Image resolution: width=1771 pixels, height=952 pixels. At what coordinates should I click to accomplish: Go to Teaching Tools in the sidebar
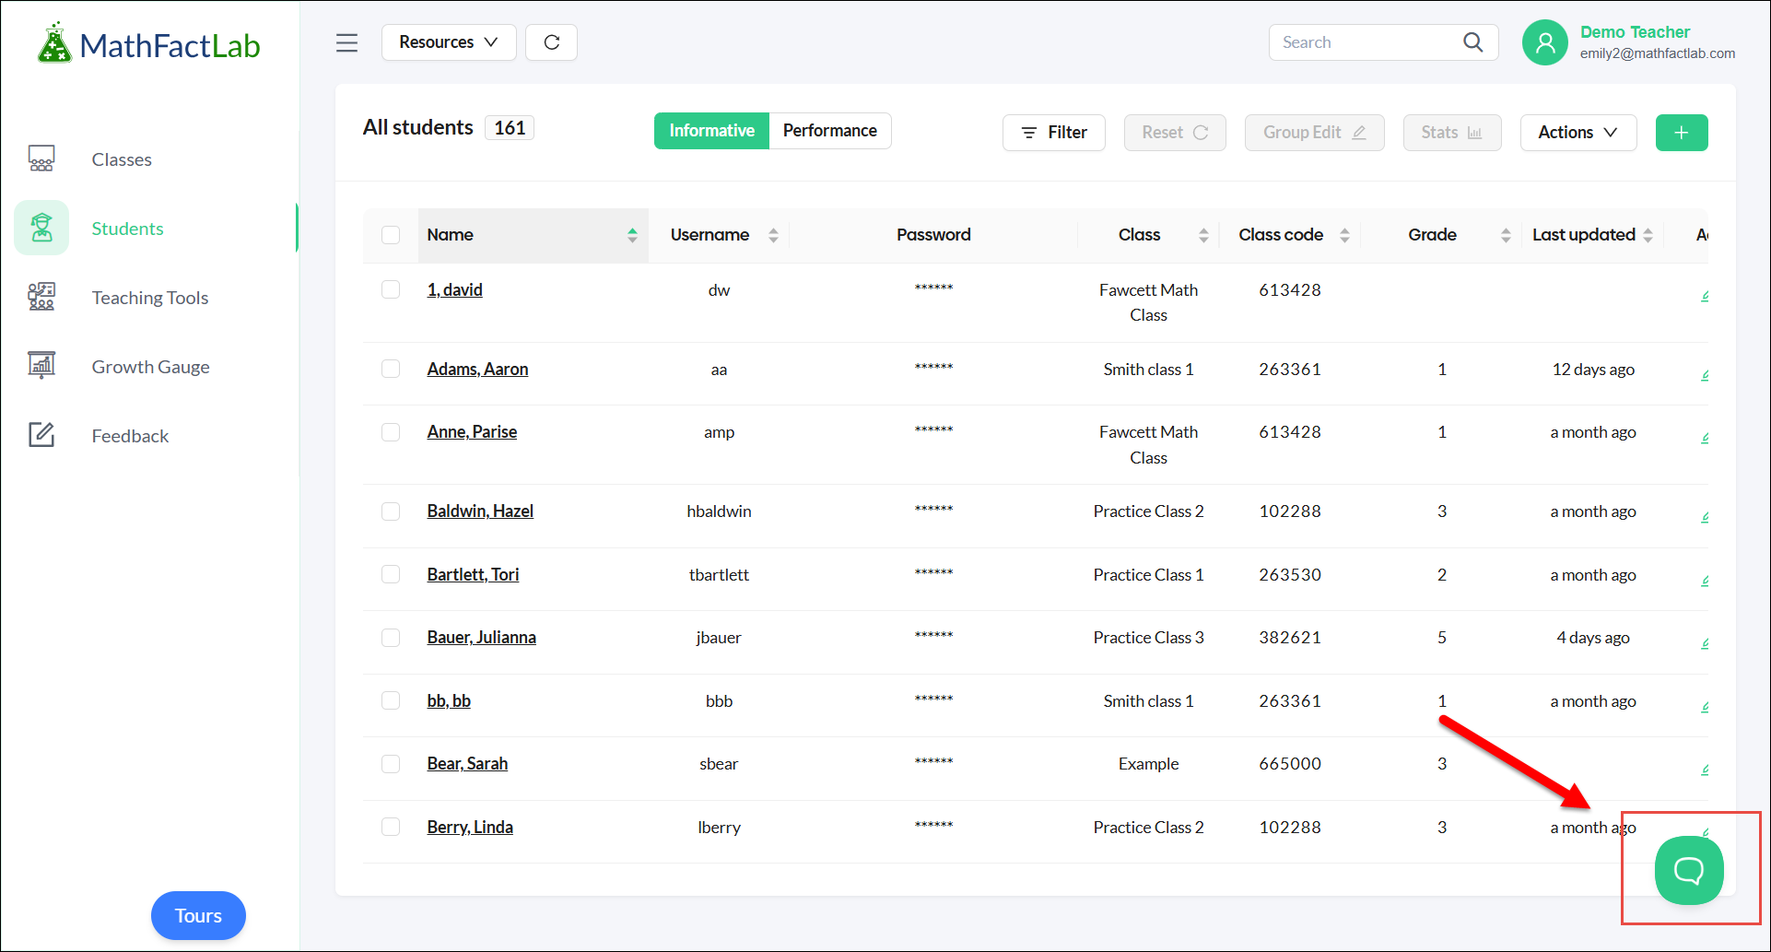pos(150,298)
